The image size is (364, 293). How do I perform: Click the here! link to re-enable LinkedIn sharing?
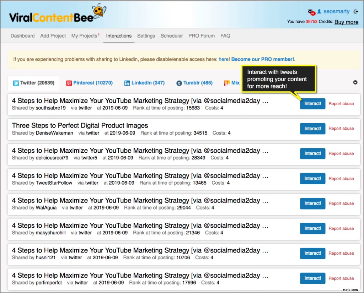tap(224, 59)
